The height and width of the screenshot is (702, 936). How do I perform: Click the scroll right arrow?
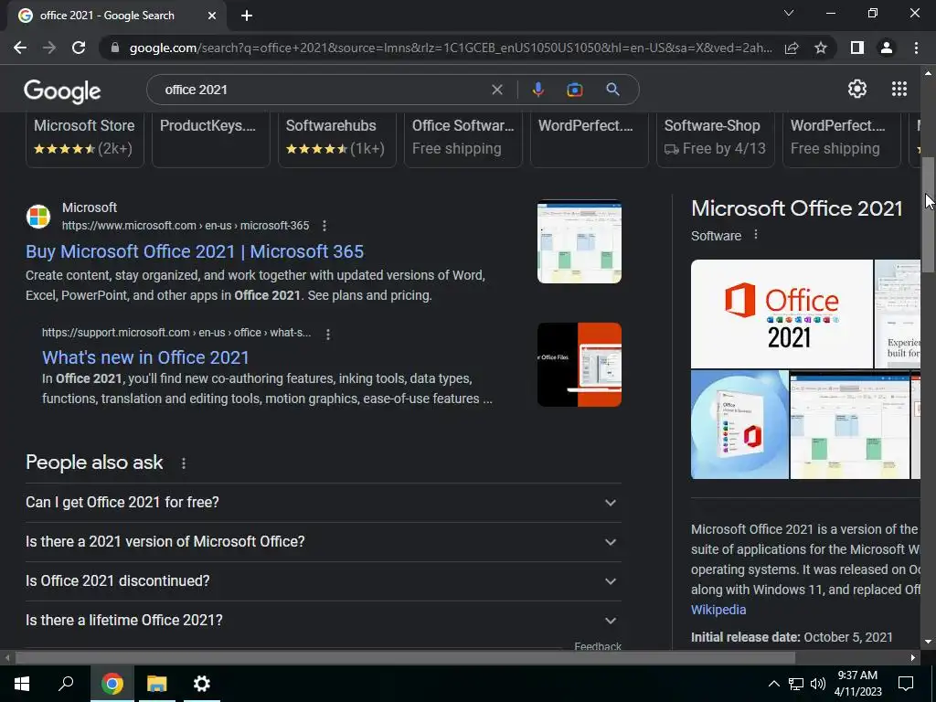pyautogui.click(x=913, y=658)
